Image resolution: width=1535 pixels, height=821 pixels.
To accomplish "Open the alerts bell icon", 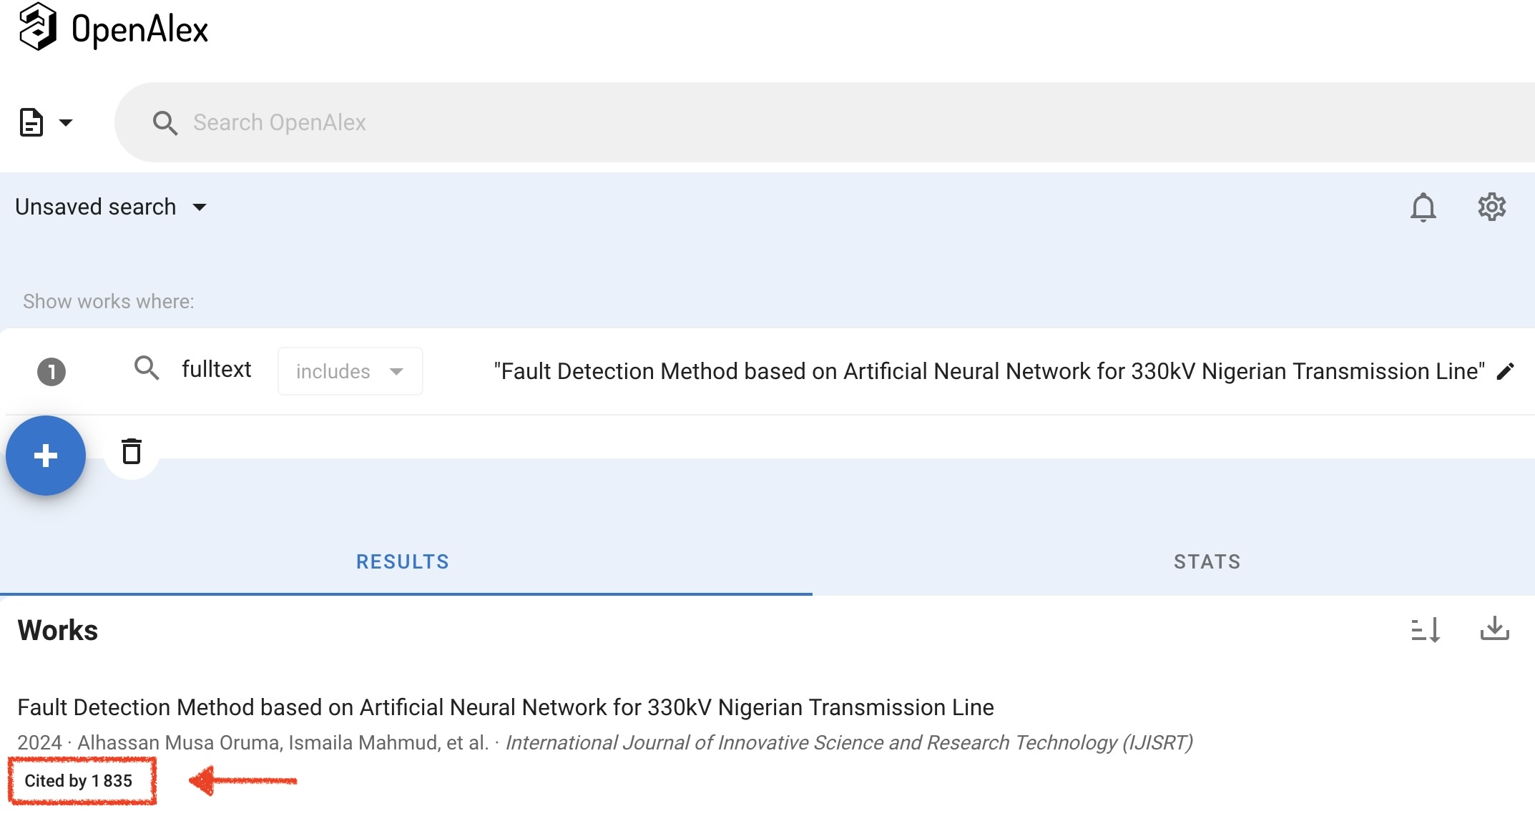I will [1423, 207].
